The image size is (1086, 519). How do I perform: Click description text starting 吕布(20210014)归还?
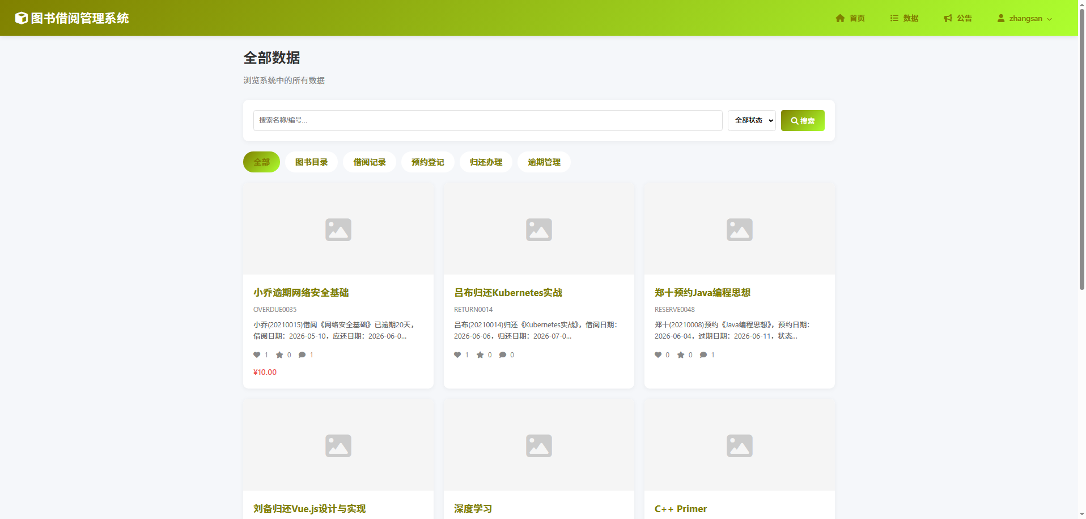[536, 331]
